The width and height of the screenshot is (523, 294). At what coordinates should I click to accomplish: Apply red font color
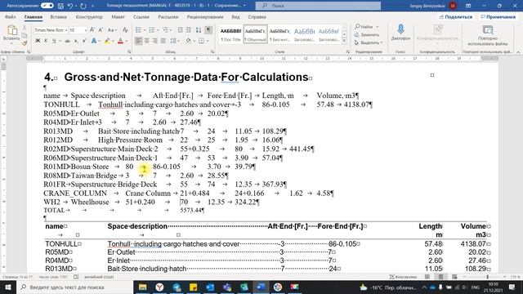120,41
